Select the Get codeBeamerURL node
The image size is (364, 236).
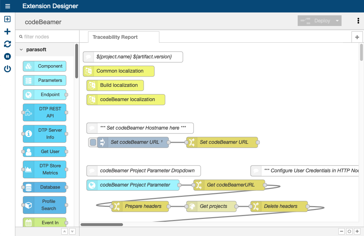[x=229, y=185]
